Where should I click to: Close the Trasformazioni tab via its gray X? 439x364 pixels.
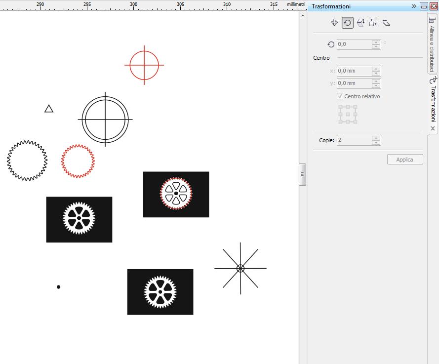click(x=433, y=128)
